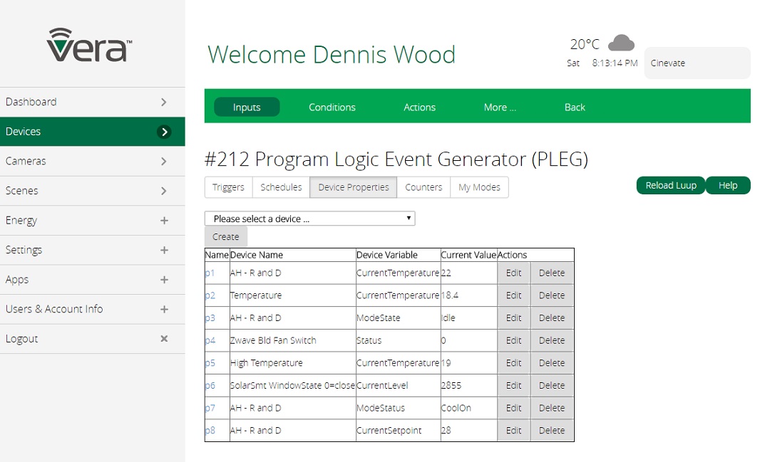Open Cameras in the sidebar
770x462 pixels.
click(x=92, y=162)
